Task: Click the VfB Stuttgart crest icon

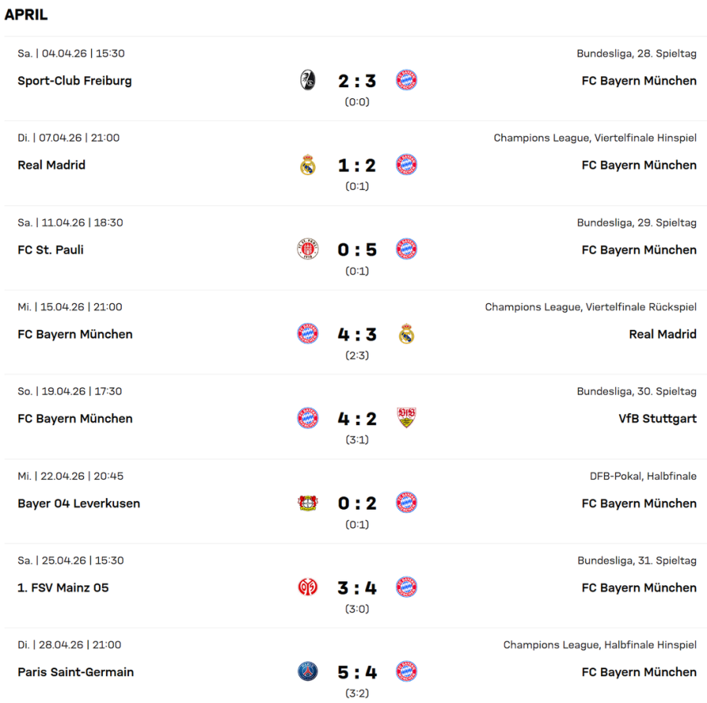Action: (x=406, y=419)
